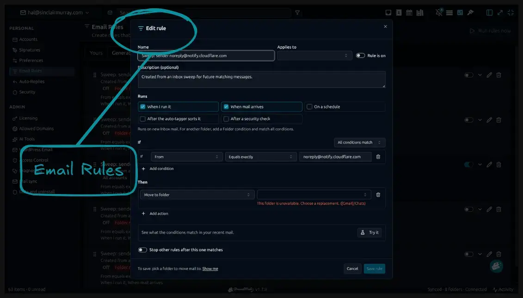Click the blue sort arrows icon
523x298 pixels.
[x=460, y=12]
